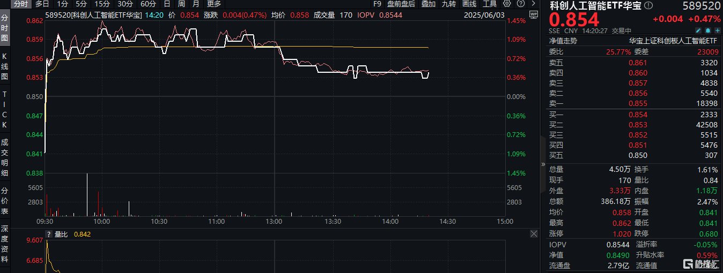Open 工具 tools menu
The width and height of the screenshot is (723, 273).
click(490, 4)
